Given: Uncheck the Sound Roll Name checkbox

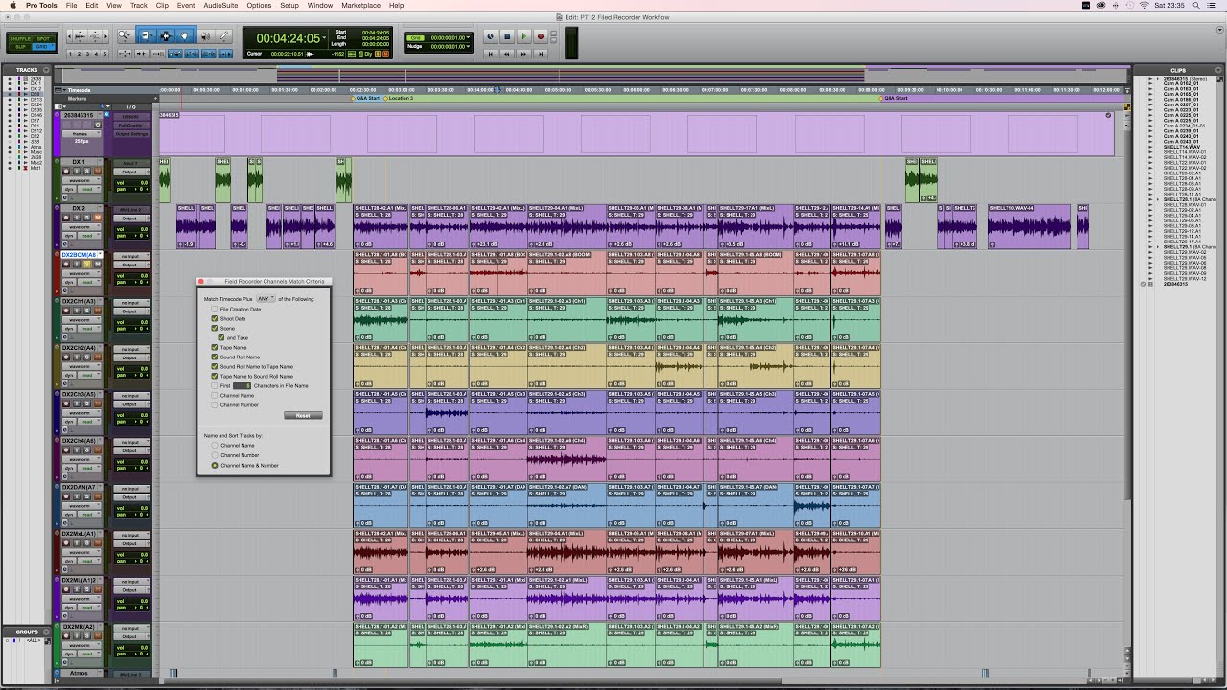Looking at the screenshot, I should pyautogui.click(x=214, y=357).
